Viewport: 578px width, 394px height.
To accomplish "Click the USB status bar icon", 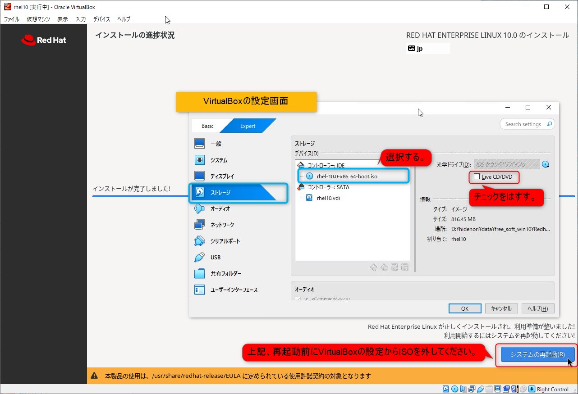I will 480,389.
